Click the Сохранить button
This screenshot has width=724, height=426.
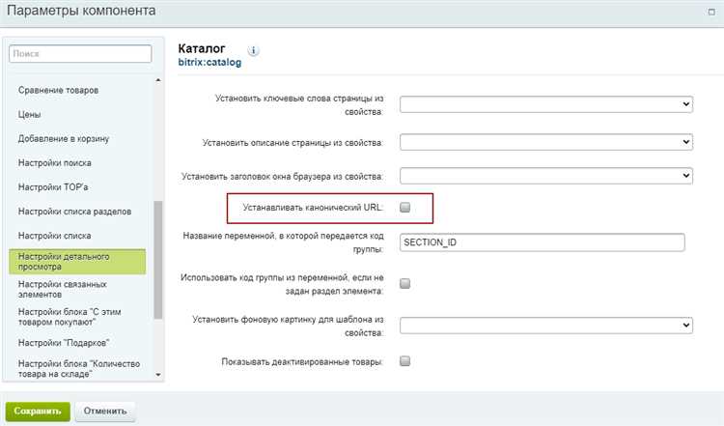[x=38, y=412]
